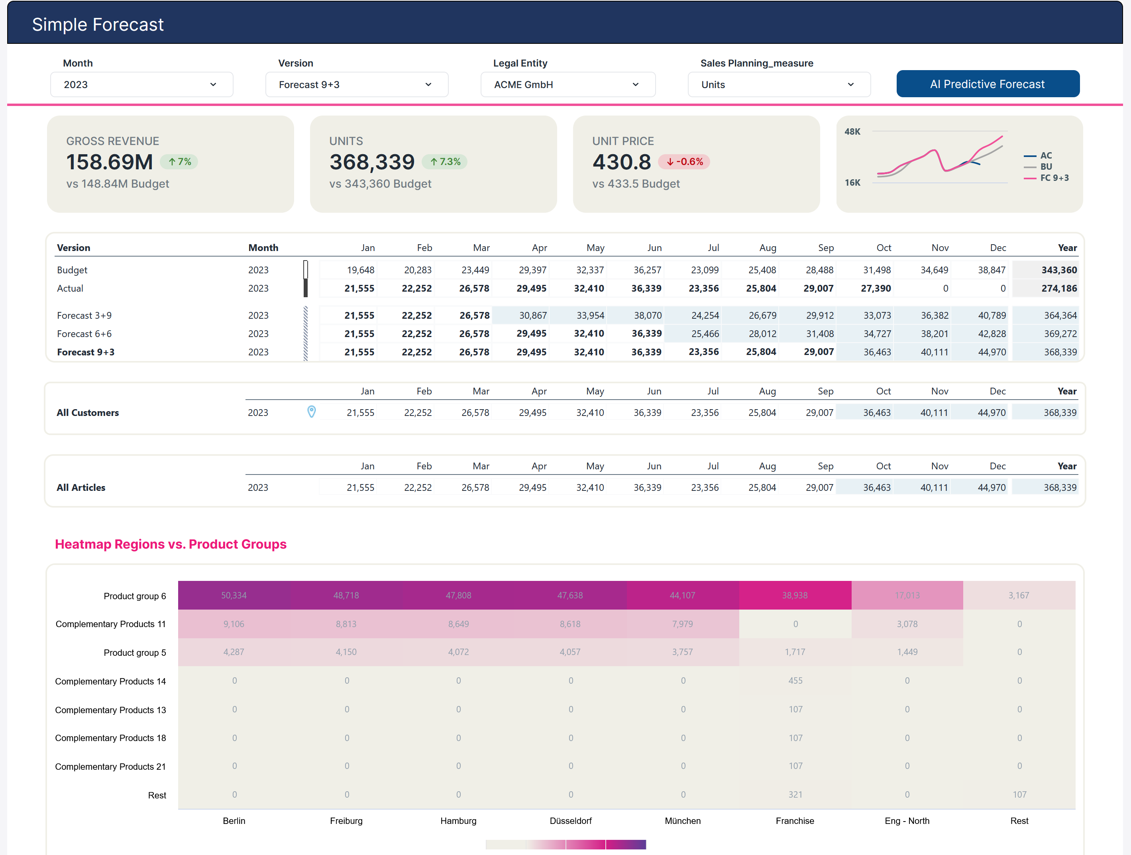1131x855 pixels.
Task: Select the Forecast 9+3 version row label
Action: pyautogui.click(x=86, y=352)
